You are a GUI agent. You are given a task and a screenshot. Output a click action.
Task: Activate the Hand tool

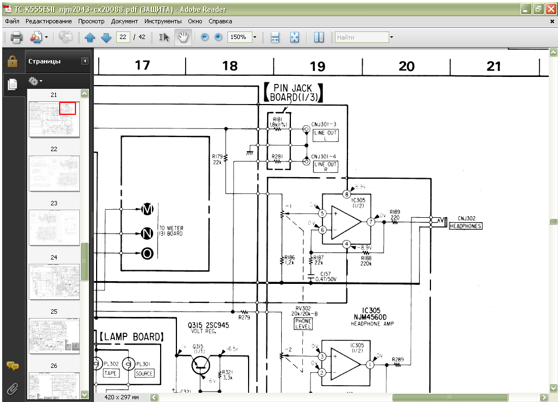(183, 37)
